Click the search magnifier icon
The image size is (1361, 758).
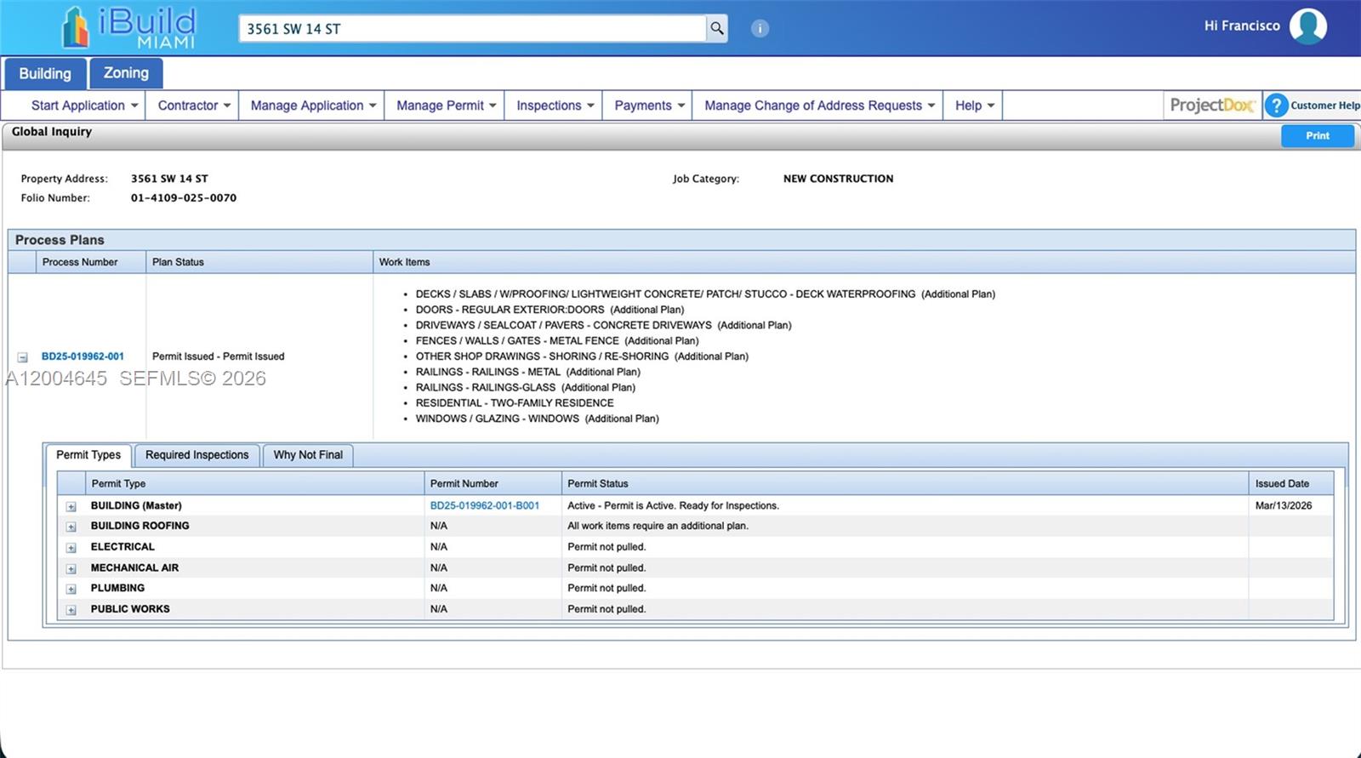[717, 29]
